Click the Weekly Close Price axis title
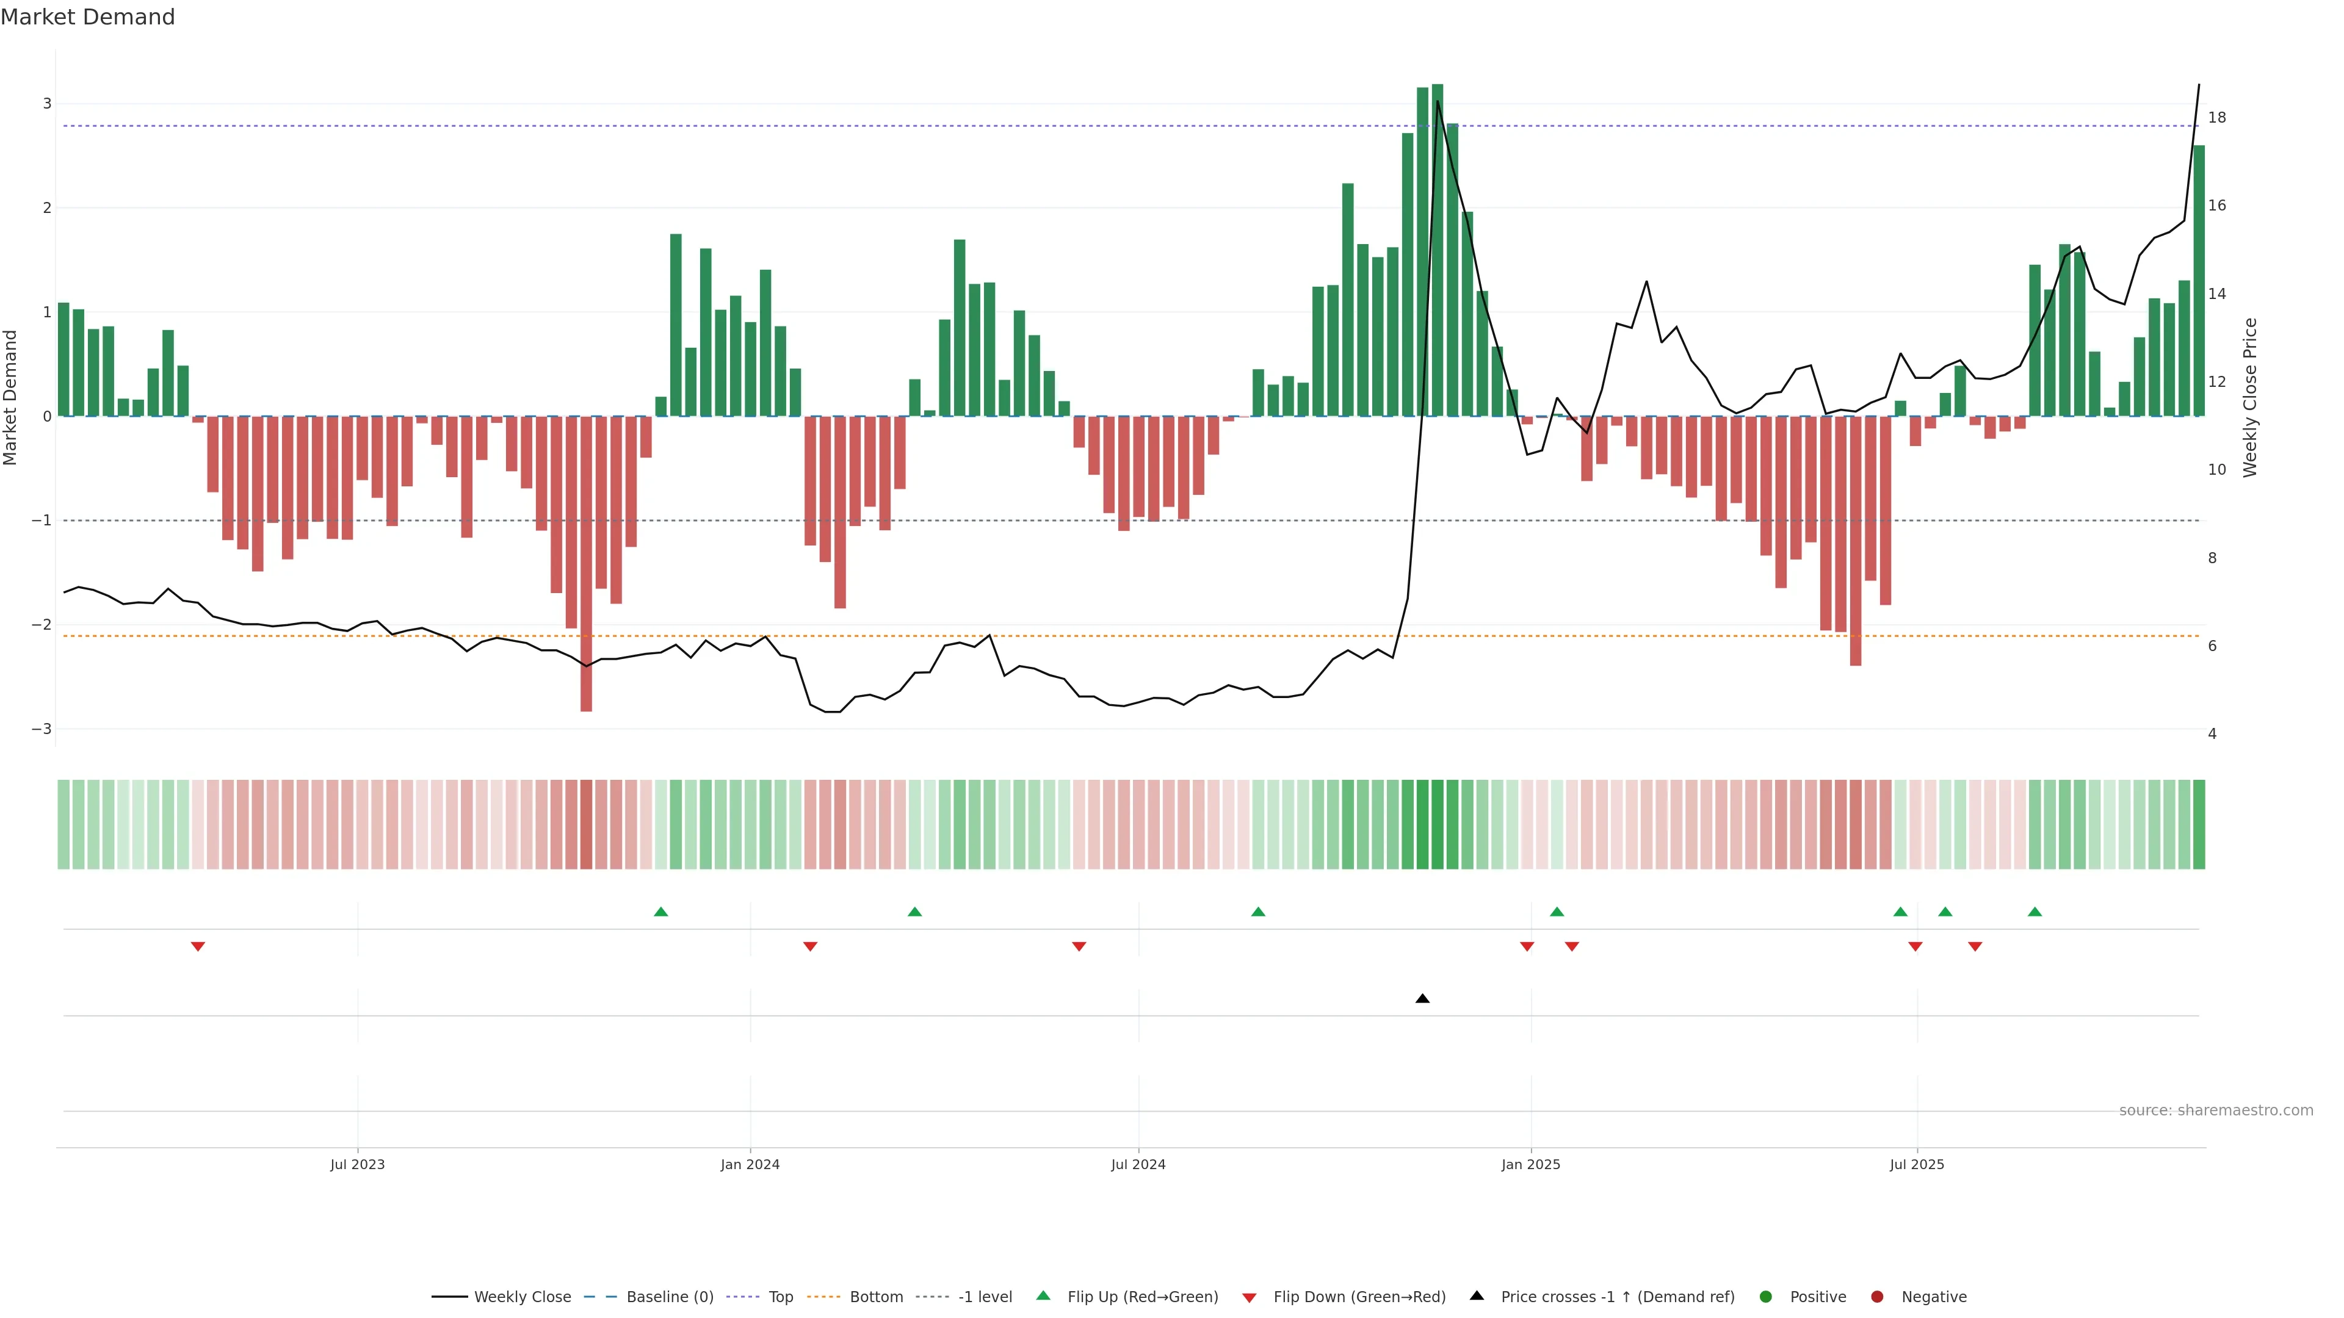 [x=2250, y=397]
